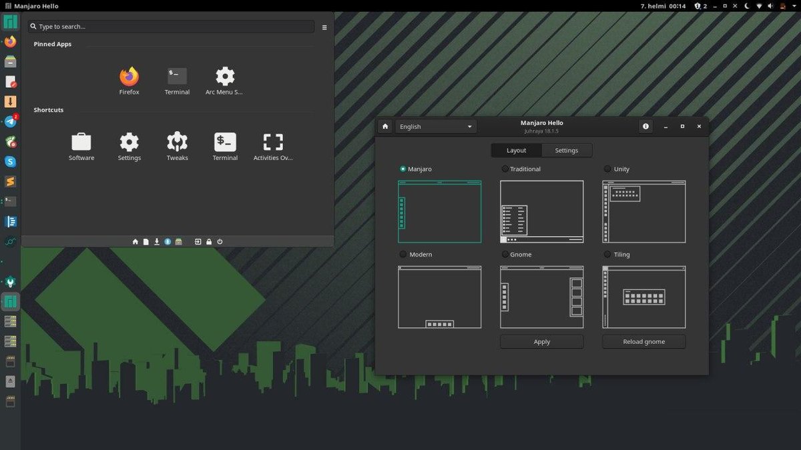
Task: Click Activities Overview shortcut
Action: tap(273, 147)
